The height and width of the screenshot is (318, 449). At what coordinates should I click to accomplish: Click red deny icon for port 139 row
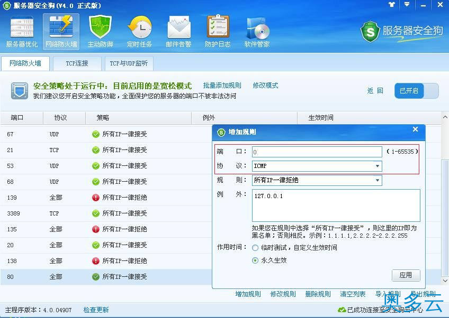click(96, 198)
